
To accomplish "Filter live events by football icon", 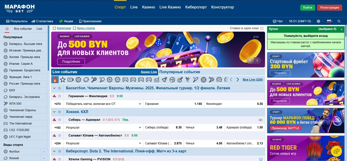I will tap(78, 80).
